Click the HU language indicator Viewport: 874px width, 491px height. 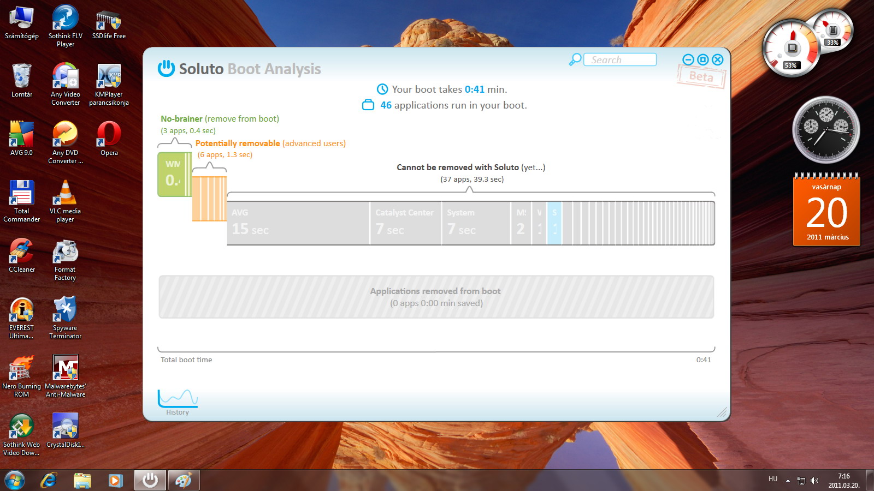[773, 479]
